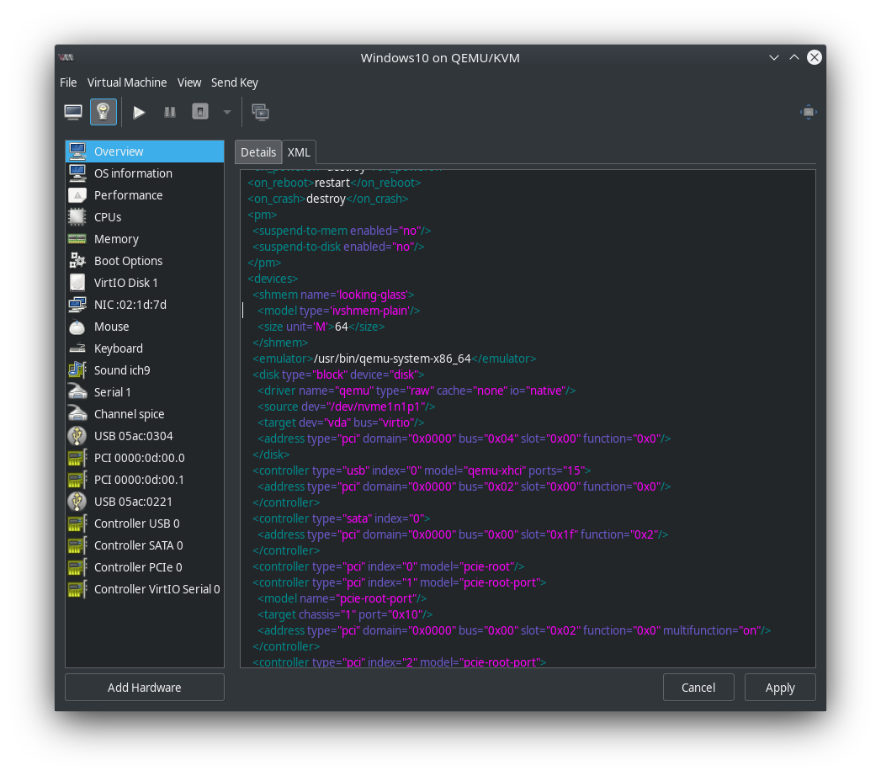Click the qemu-xhci USB controller line
Image resolution: width=881 pixels, height=776 pixels.
tap(422, 470)
